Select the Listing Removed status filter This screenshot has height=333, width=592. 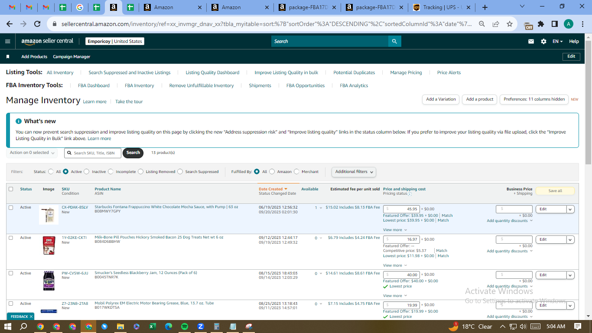point(140,172)
